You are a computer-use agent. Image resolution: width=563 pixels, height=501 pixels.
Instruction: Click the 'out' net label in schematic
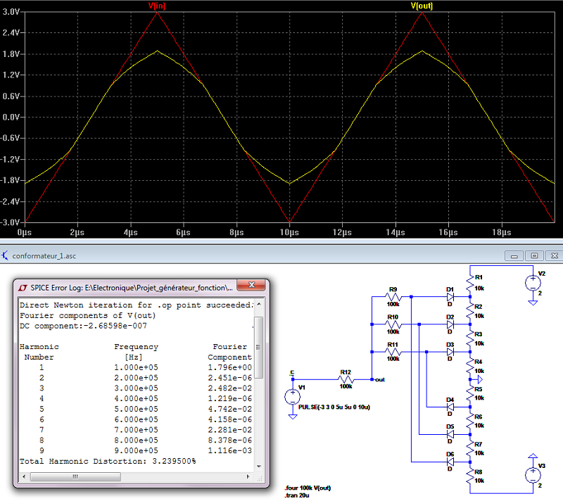pos(380,380)
